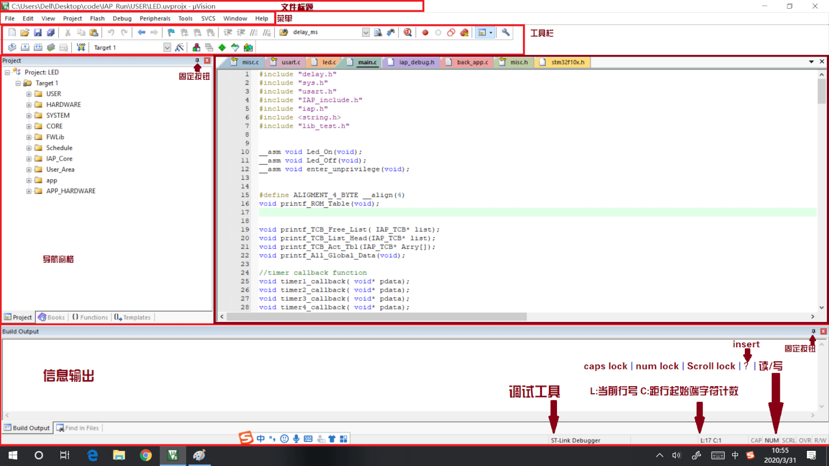
Task: Open Manage Run-Time Environment green diamond icon
Action: point(222,47)
